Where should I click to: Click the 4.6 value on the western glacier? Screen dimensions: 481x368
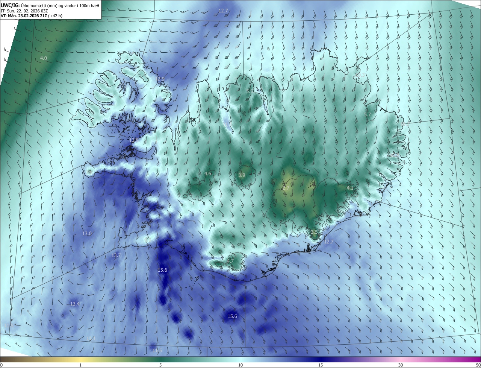coord(208,173)
